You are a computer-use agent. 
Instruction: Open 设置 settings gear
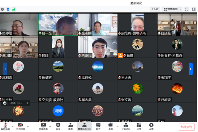coord(151,126)
